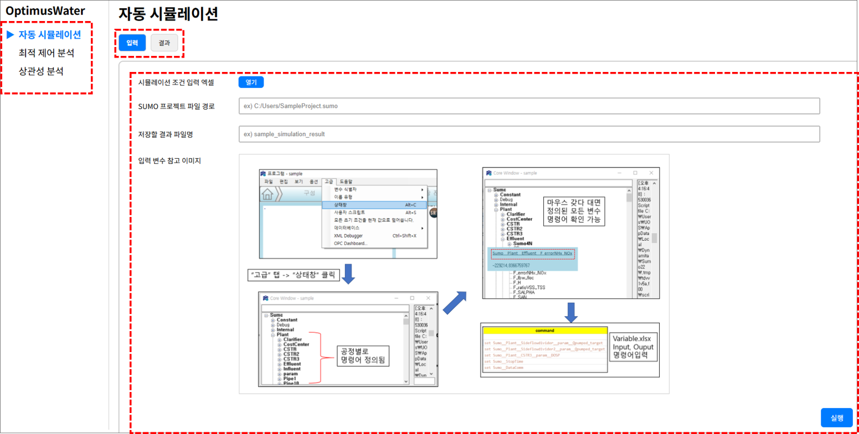Select the 입력 tab
This screenshot has width=859, height=434.
pos(132,43)
